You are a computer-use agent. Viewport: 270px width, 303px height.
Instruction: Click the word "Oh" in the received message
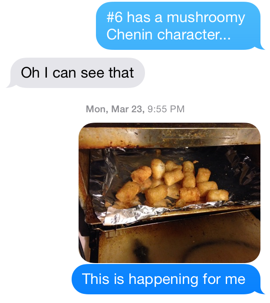point(30,73)
